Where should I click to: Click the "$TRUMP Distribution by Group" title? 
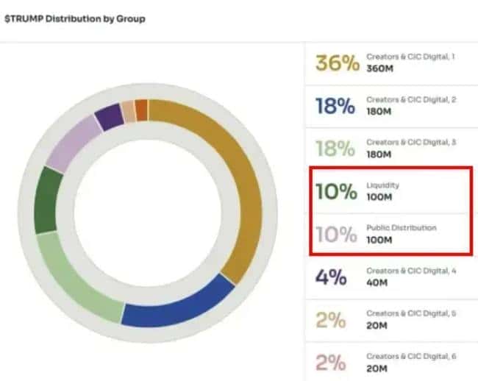tap(74, 18)
